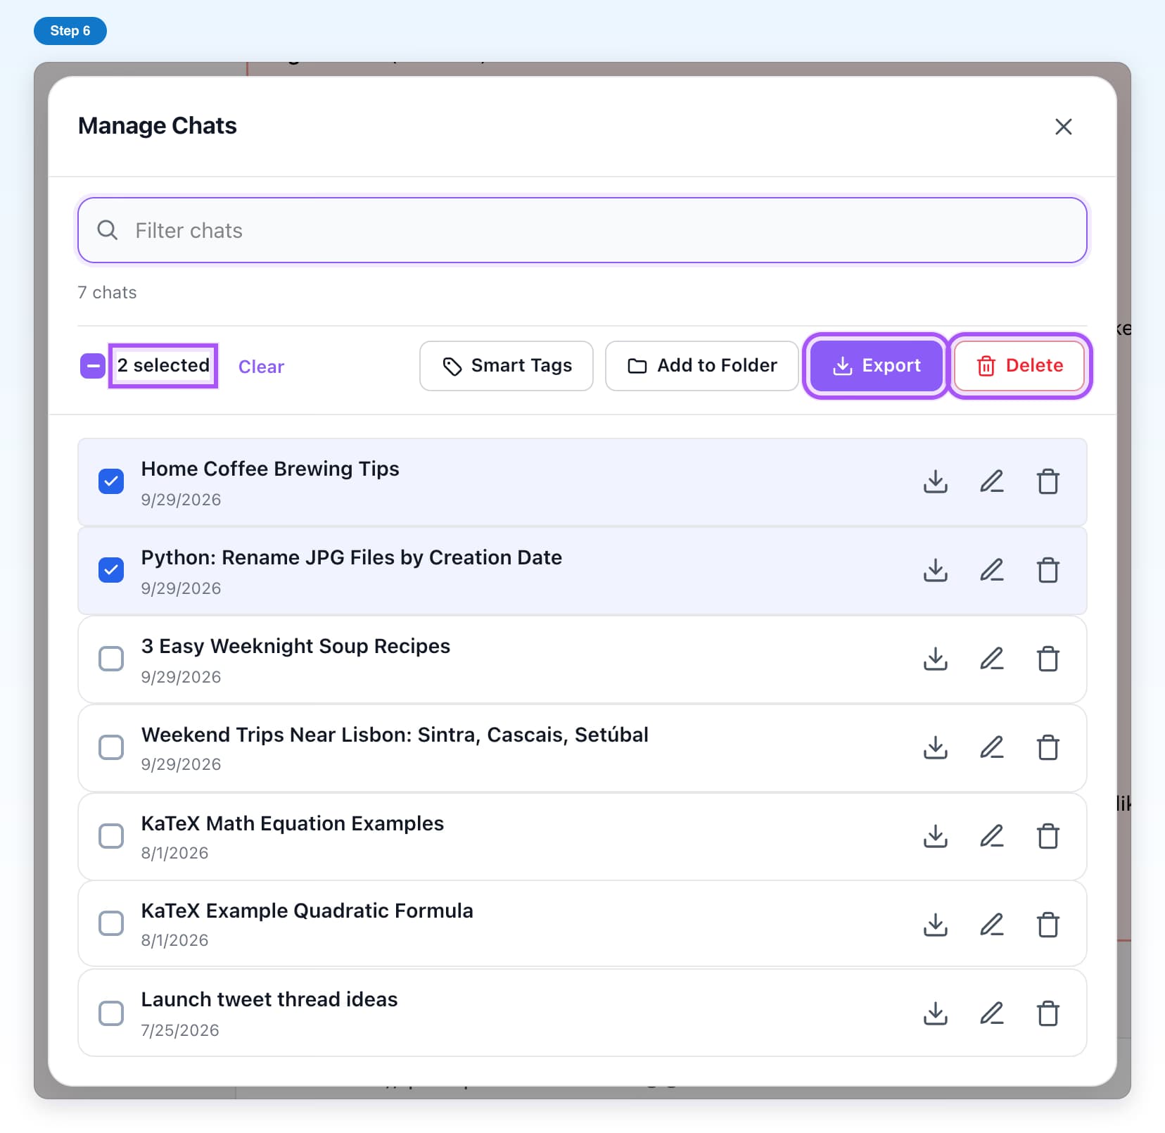Open Smart Tags for selected chats
The height and width of the screenshot is (1133, 1165).
point(507,366)
